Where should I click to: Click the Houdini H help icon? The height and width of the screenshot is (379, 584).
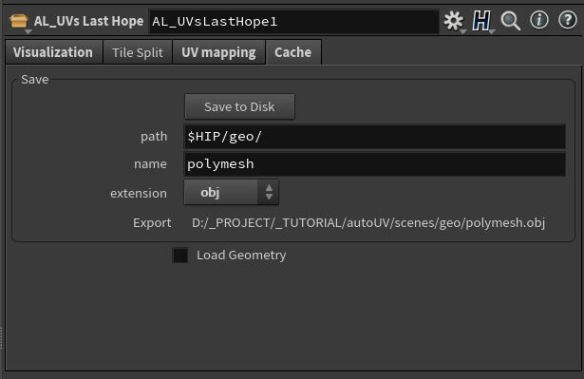point(481,21)
